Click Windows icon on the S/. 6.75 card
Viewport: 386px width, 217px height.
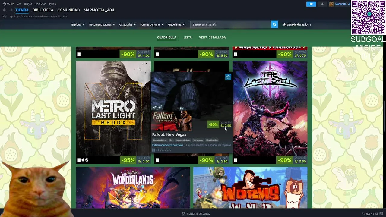236,54
